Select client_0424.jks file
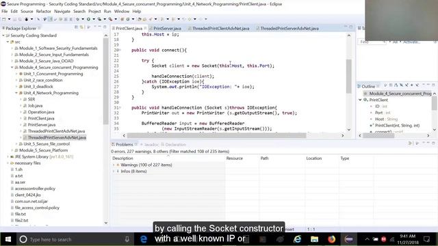The image size is (438, 246). [x=27, y=195]
